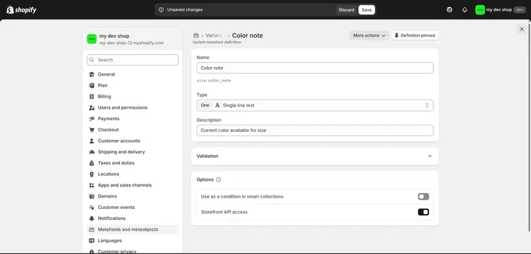Go back to Variants breadcrumb
The image size is (531, 254).
214,36
